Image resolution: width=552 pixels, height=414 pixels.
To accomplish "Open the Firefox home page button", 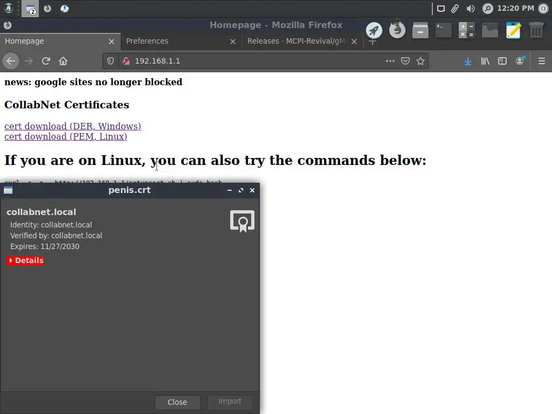I will pos(63,61).
